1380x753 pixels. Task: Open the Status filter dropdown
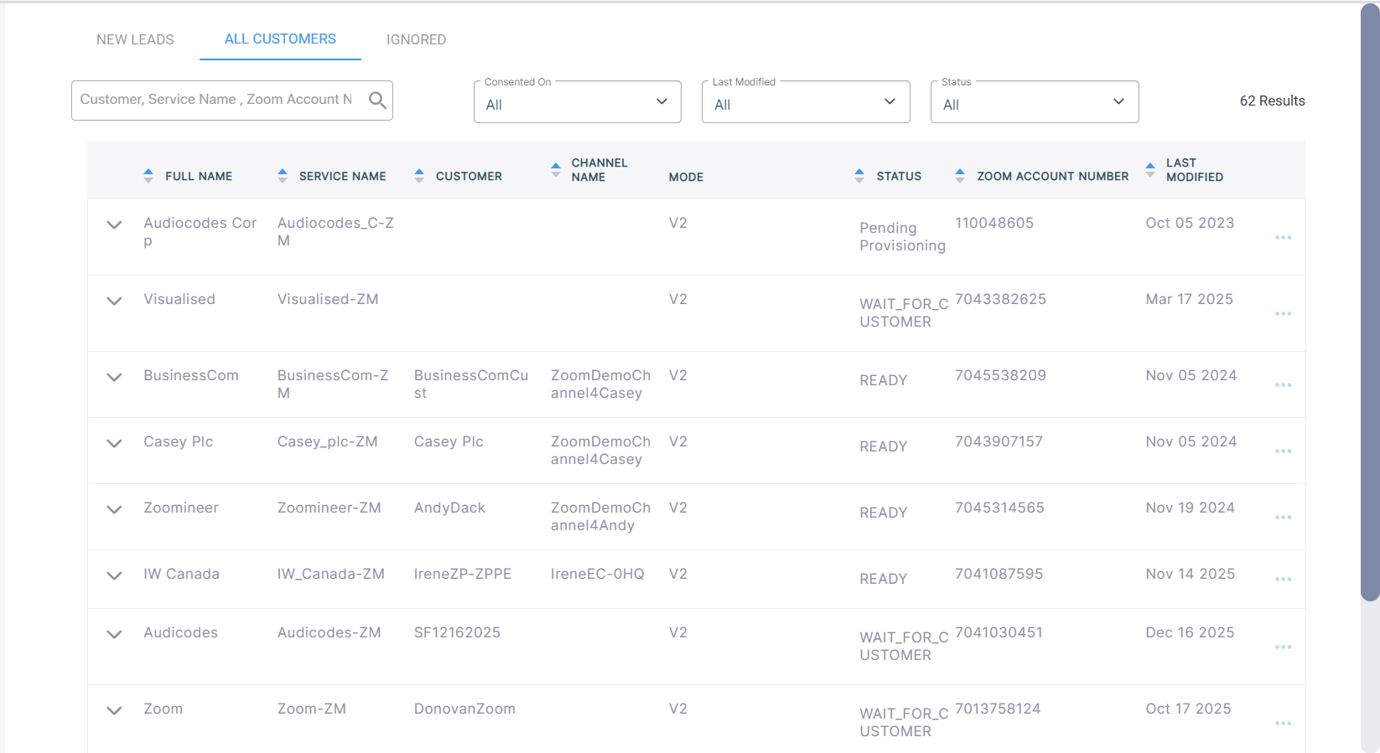point(1034,102)
